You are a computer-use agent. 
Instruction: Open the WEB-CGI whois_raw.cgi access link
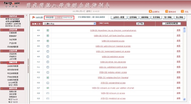(113, 62)
